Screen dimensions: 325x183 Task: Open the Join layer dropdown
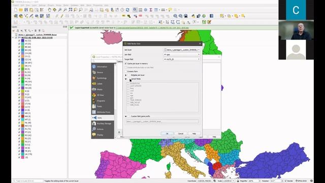click(x=182, y=50)
